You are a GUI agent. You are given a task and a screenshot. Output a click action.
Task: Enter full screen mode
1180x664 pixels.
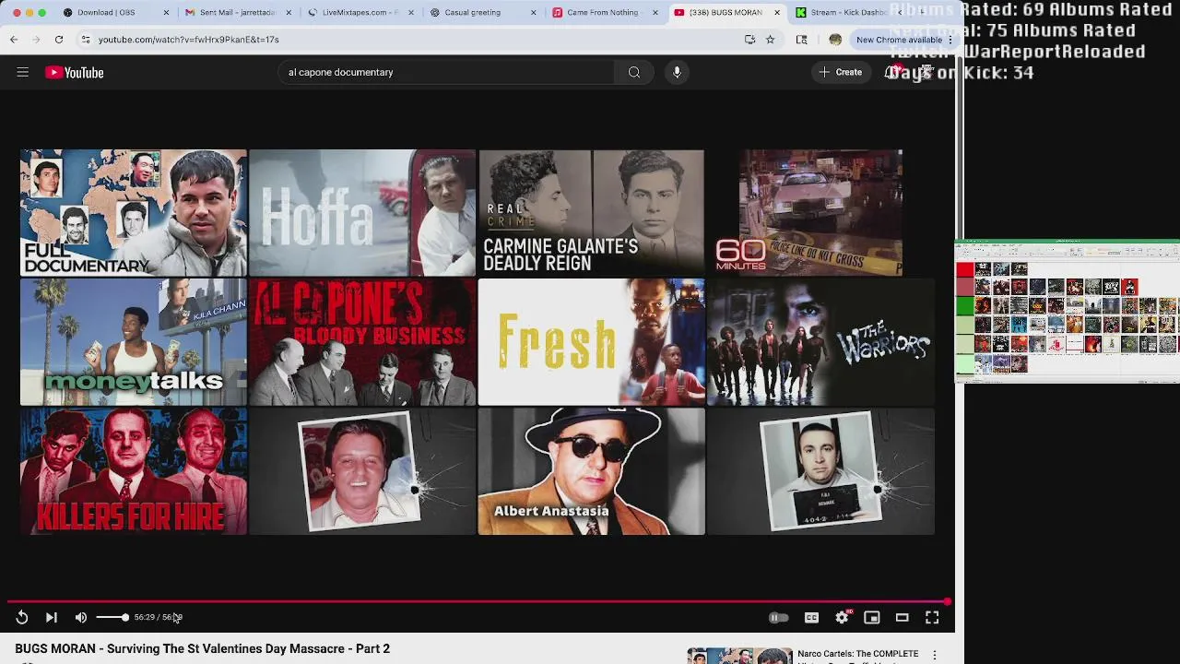pyautogui.click(x=932, y=618)
